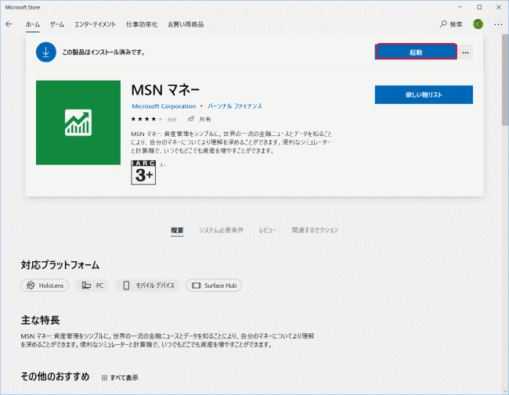Select the レビュー section tab
Viewport: 509px width, 395px height.
point(268,230)
